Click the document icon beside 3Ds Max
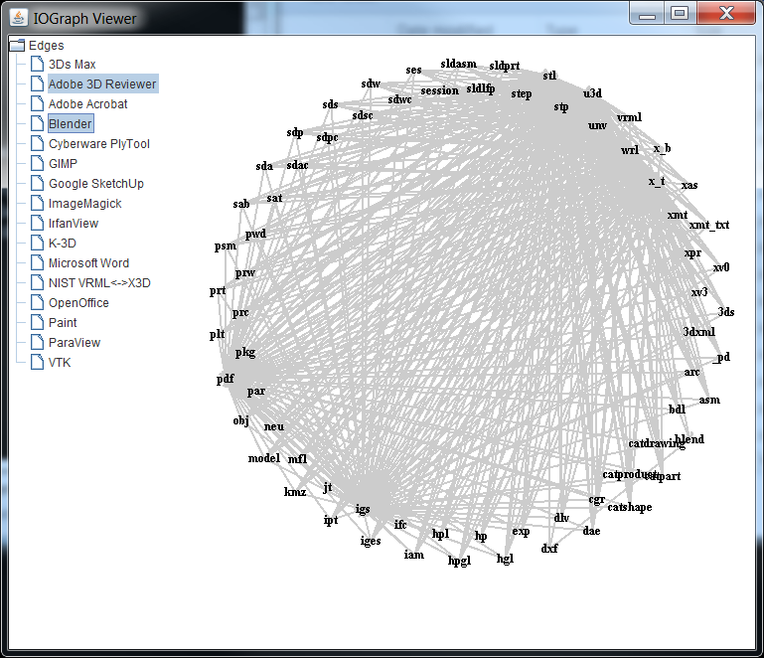The image size is (764, 658). (37, 64)
